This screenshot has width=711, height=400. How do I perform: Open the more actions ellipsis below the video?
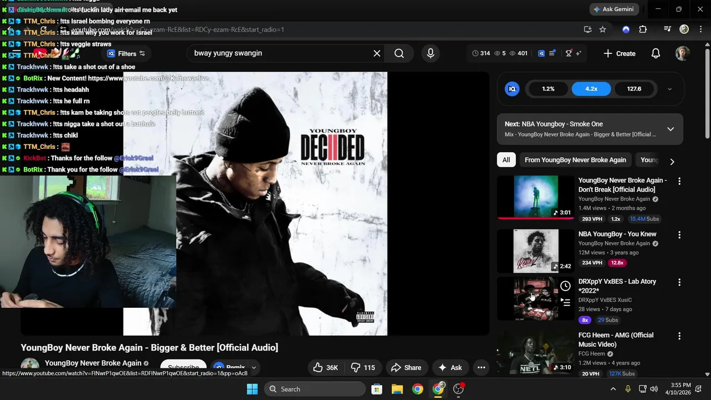[481, 367]
